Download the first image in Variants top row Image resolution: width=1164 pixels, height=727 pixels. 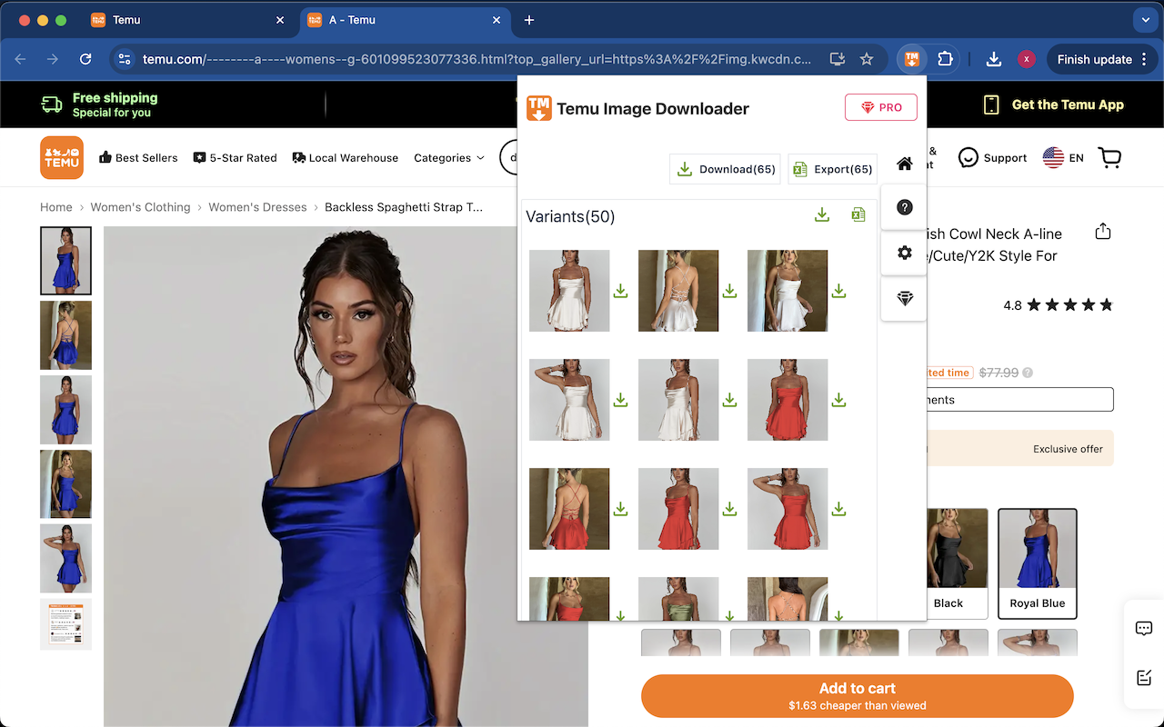pos(620,291)
